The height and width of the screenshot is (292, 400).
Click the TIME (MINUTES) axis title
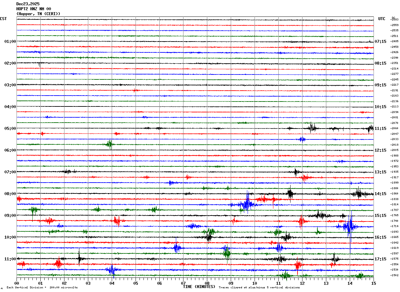pyautogui.click(x=199, y=287)
